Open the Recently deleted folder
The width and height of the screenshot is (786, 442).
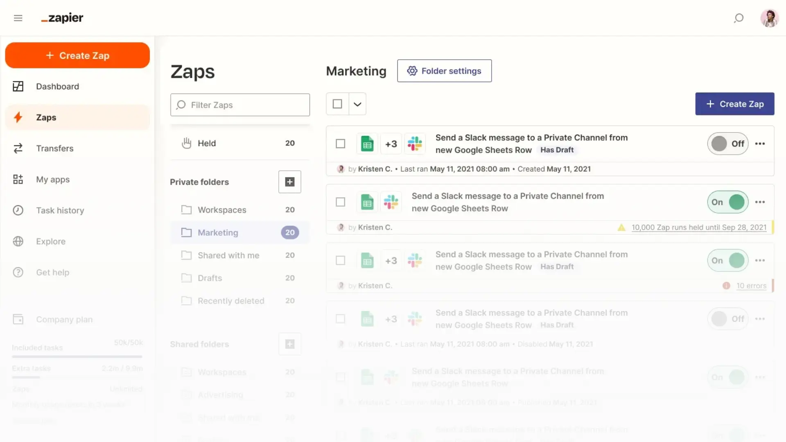point(240,301)
